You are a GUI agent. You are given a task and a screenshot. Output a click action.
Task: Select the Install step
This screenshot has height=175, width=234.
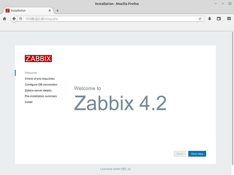click(28, 102)
